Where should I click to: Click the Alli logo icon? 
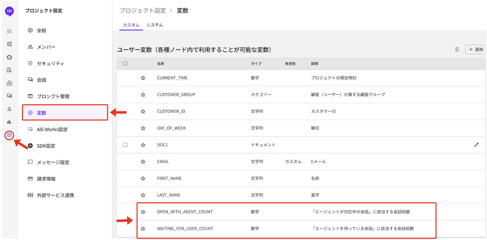9,11
